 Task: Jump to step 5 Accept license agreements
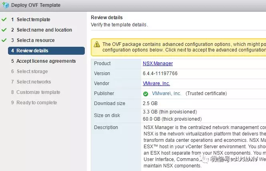point(46,61)
